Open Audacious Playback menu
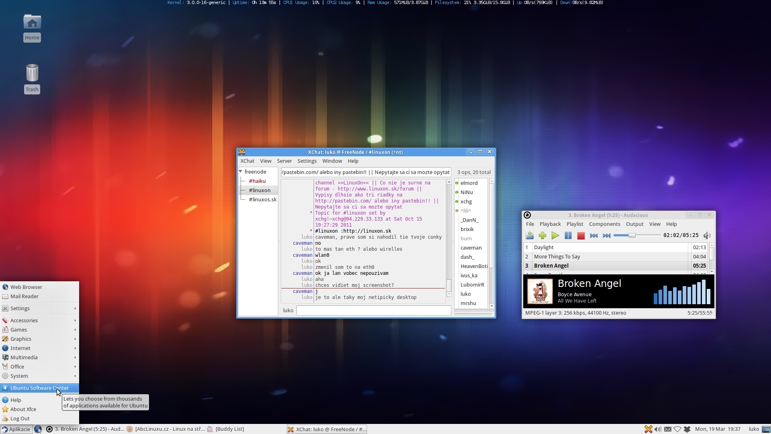Screen dimensions: 771x434 550,224
